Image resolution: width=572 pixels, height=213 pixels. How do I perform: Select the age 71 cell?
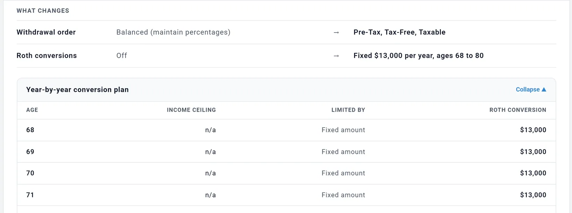(30, 195)
